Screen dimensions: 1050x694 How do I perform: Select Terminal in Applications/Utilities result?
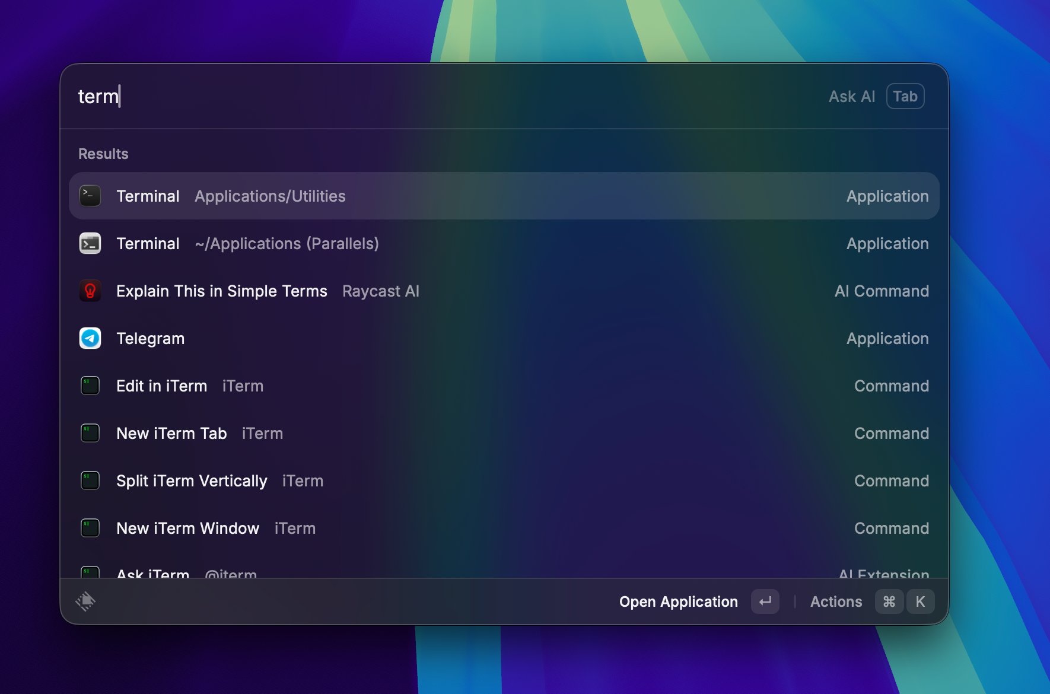pyautogui.click(x=504, y=196)
